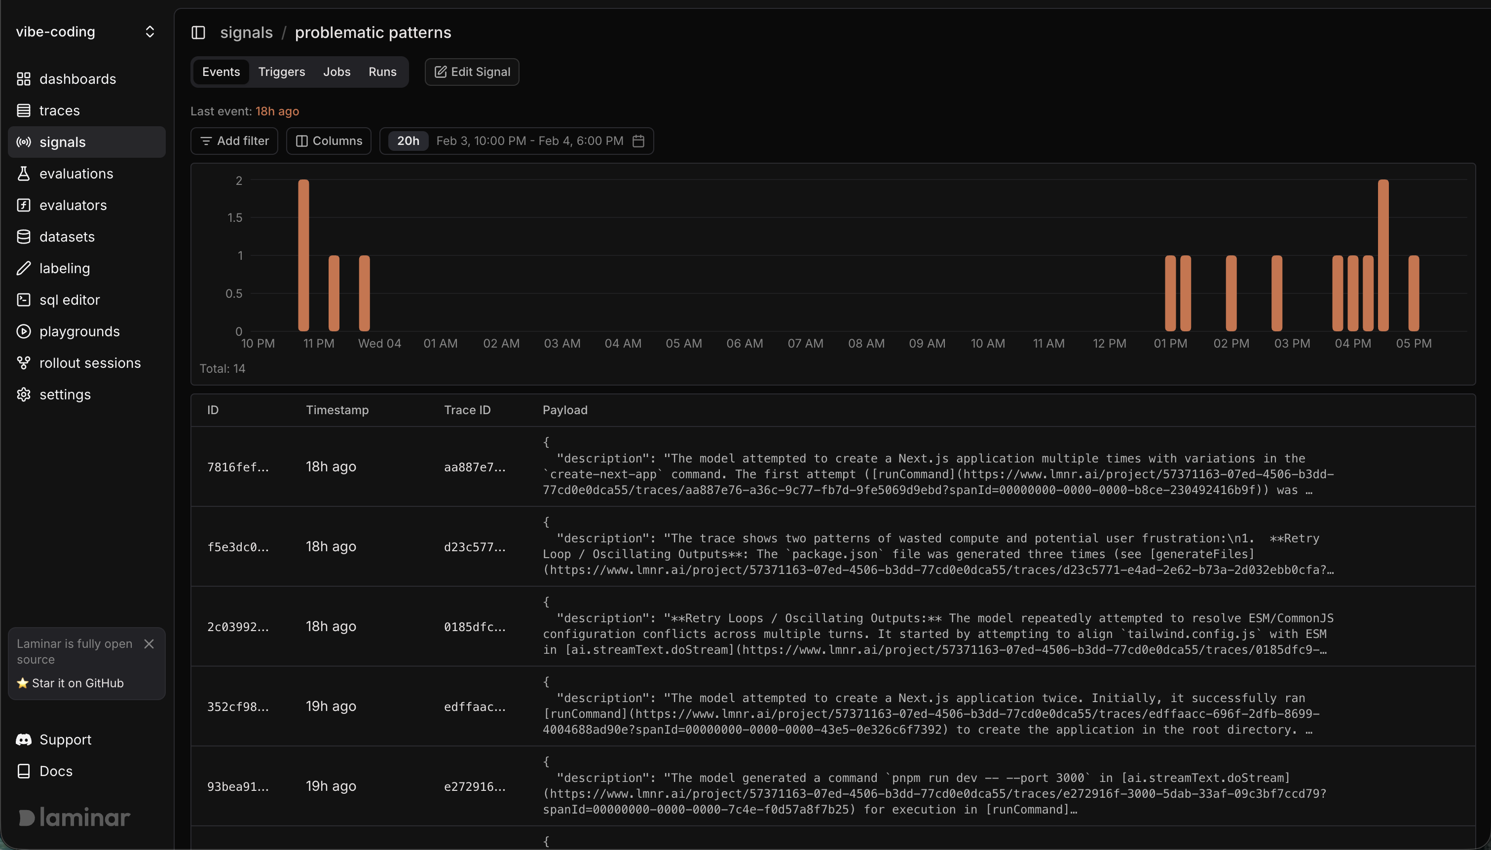This screenshot has height=850, width=1491.
Task: Open the sql editor
Action: (70, 299)
